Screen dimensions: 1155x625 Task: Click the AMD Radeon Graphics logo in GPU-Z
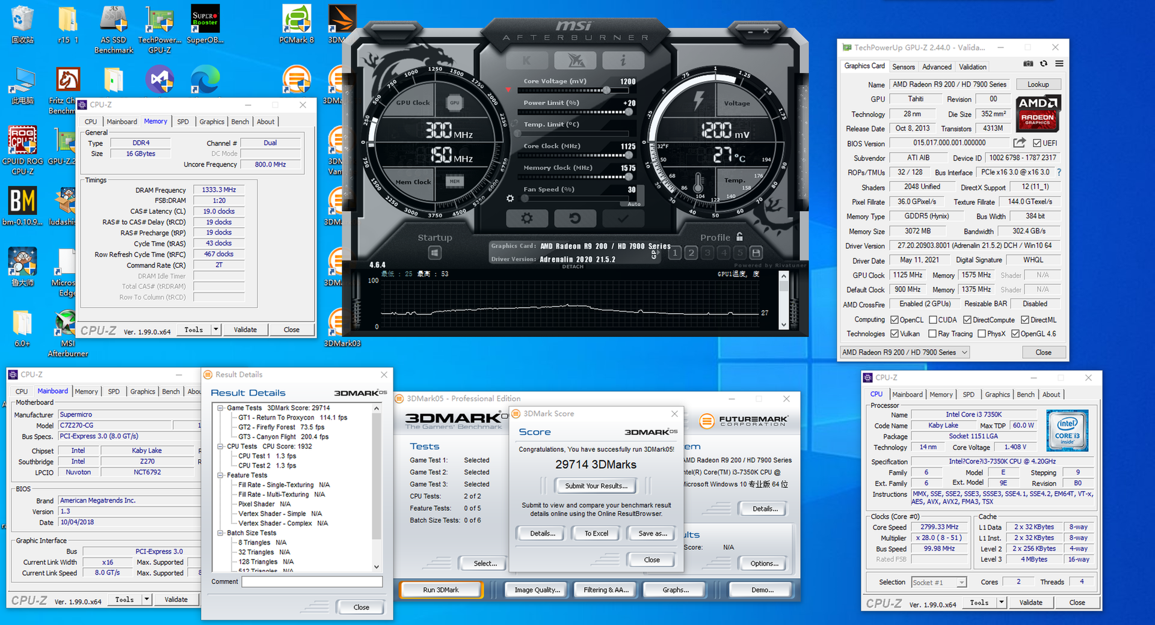click(1038, 114)
